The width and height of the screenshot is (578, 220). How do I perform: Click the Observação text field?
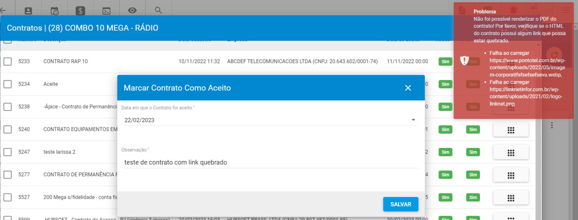[x=270, y=162]
